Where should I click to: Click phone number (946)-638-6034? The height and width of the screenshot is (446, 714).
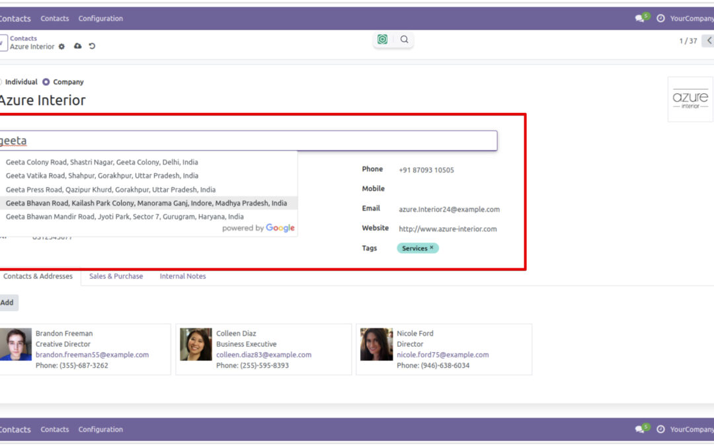445,365
